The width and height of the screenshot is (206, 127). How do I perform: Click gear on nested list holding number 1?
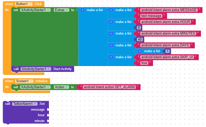click(x=140, y=51)
